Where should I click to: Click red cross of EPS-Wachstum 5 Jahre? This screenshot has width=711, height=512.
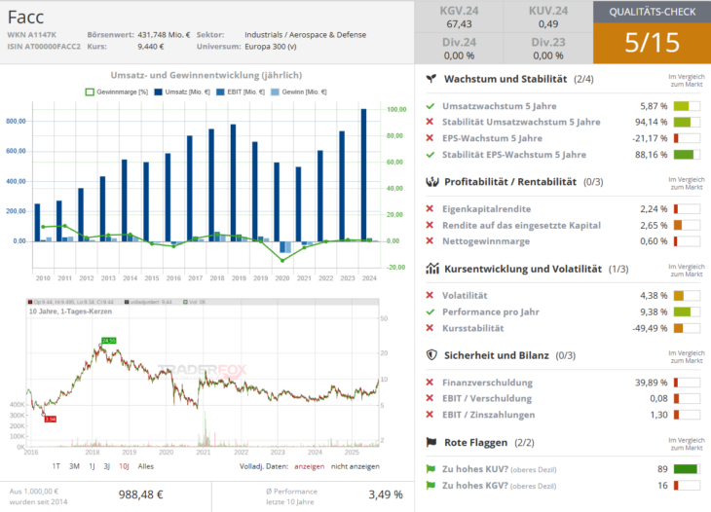[430, 138]
